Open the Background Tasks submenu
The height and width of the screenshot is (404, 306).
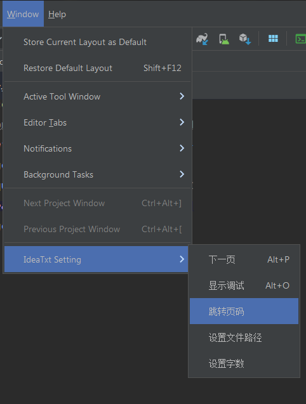pyautogui.click(x=98, y=174)
